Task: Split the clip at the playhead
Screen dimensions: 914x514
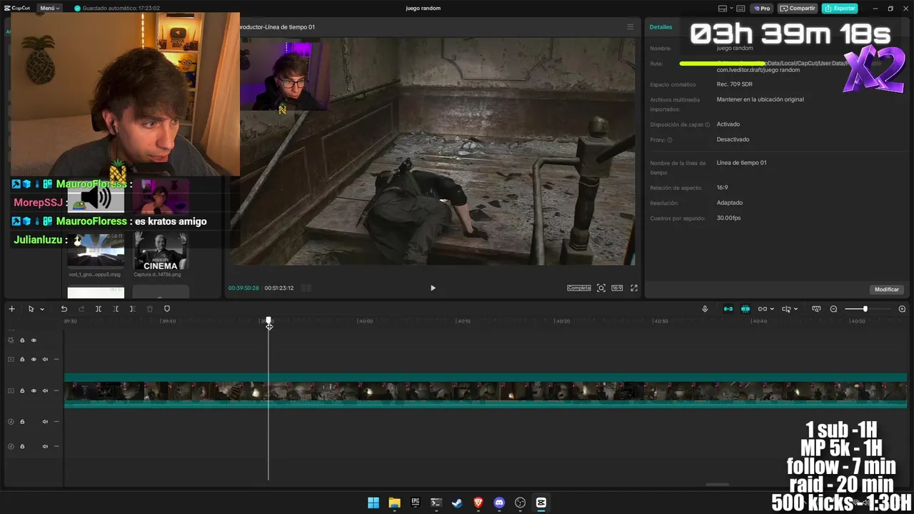Action: tap(99, 309)
